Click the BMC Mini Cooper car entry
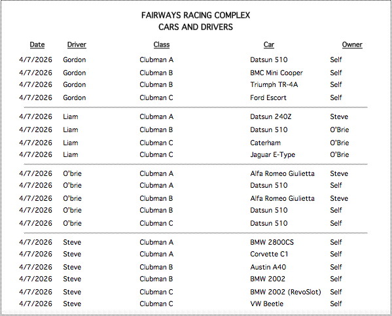 coord(277,73)
